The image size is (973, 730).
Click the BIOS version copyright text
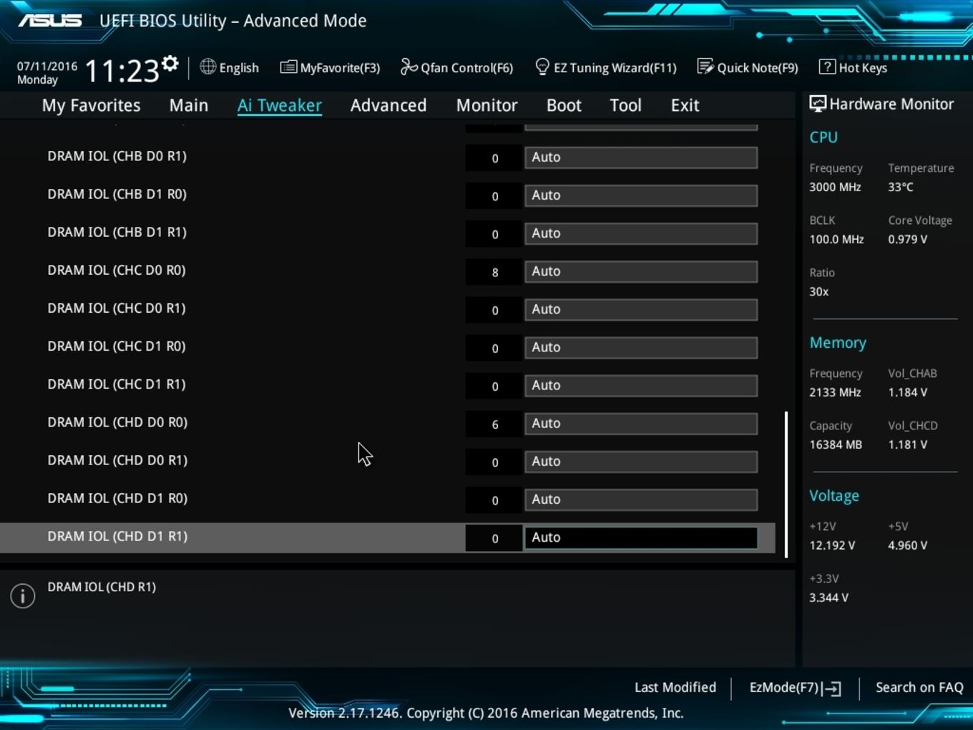pyautogui.click(x=486, y=713)
